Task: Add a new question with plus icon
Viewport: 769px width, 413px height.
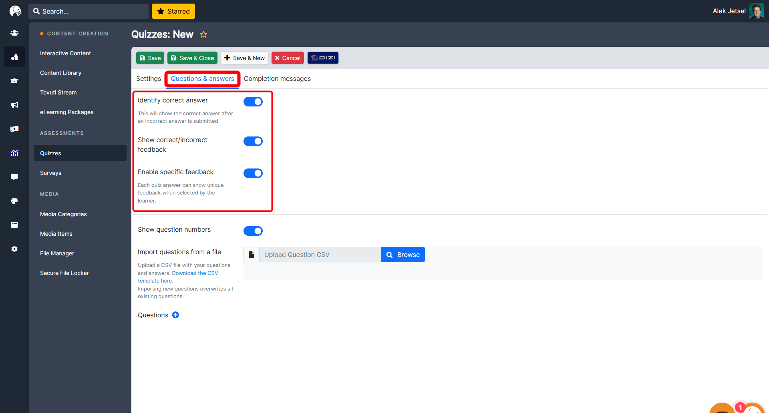Action: [x=175, y=315]
